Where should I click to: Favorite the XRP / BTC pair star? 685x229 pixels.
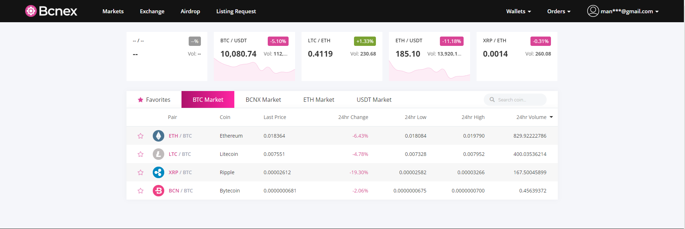[141, 172]
